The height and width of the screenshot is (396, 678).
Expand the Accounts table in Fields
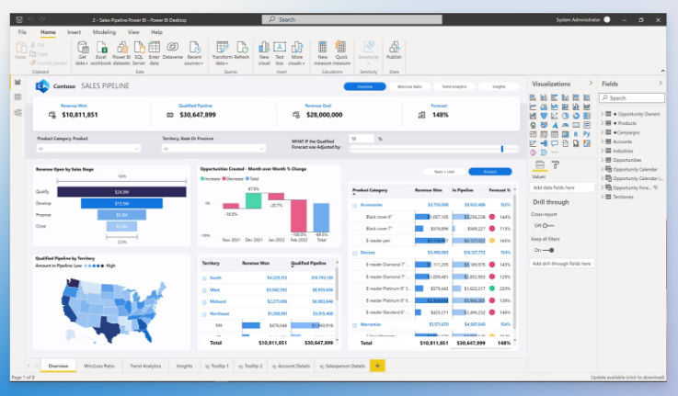tap(602, 141)
